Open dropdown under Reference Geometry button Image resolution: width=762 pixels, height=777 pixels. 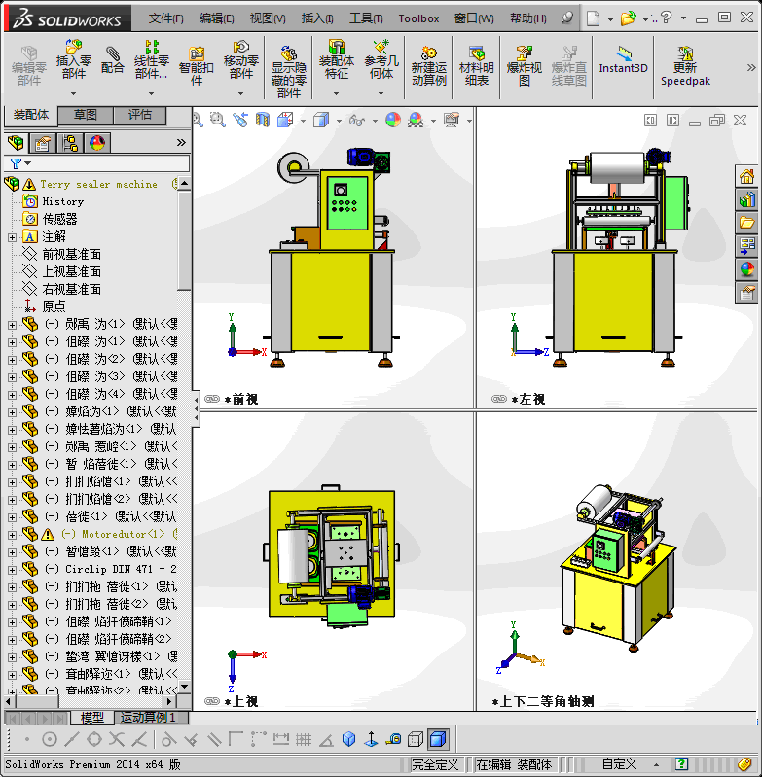381,93
